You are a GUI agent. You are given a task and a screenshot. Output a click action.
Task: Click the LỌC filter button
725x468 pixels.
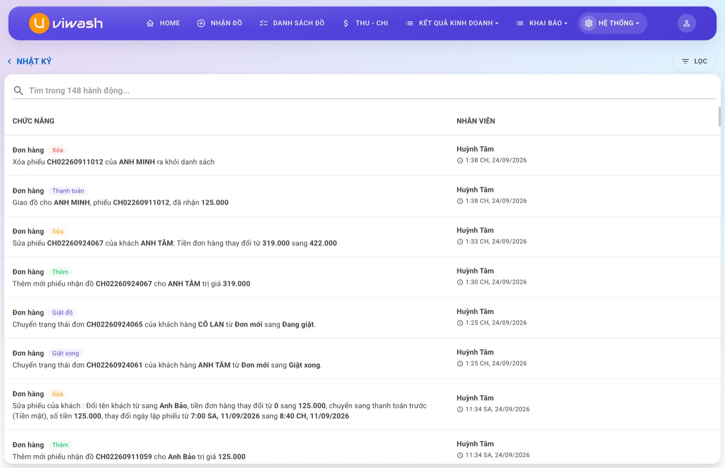(694, 62)
